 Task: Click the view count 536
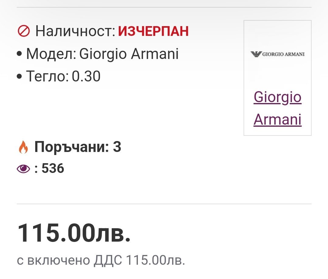(x=53, y=168)
